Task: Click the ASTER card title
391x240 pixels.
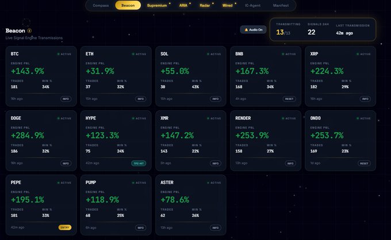Action: click(x=167, y=183)
